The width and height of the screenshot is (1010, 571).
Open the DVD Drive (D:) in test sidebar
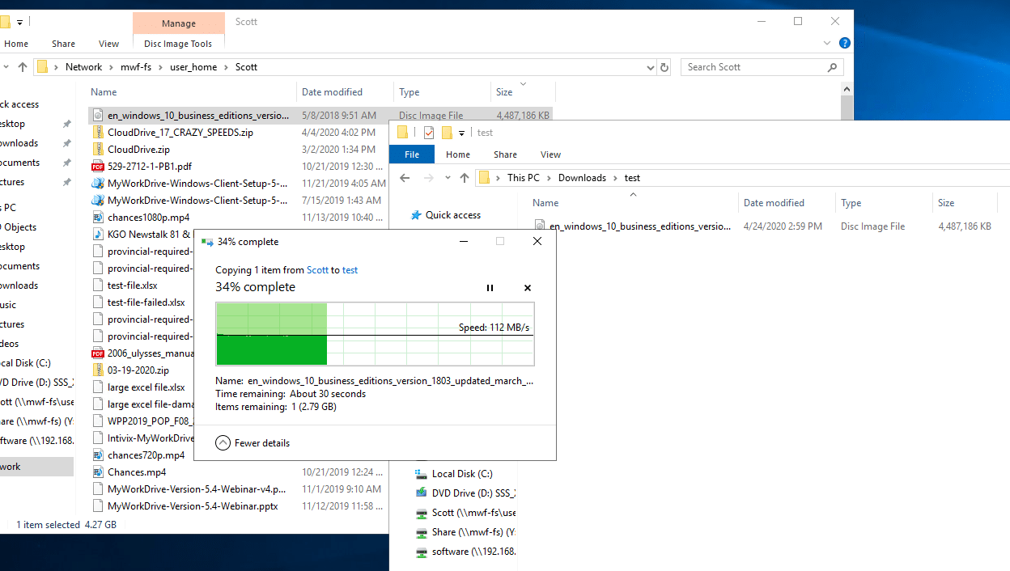point(473,492)
